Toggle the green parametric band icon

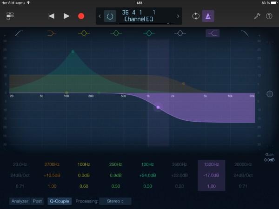point(116,33)
